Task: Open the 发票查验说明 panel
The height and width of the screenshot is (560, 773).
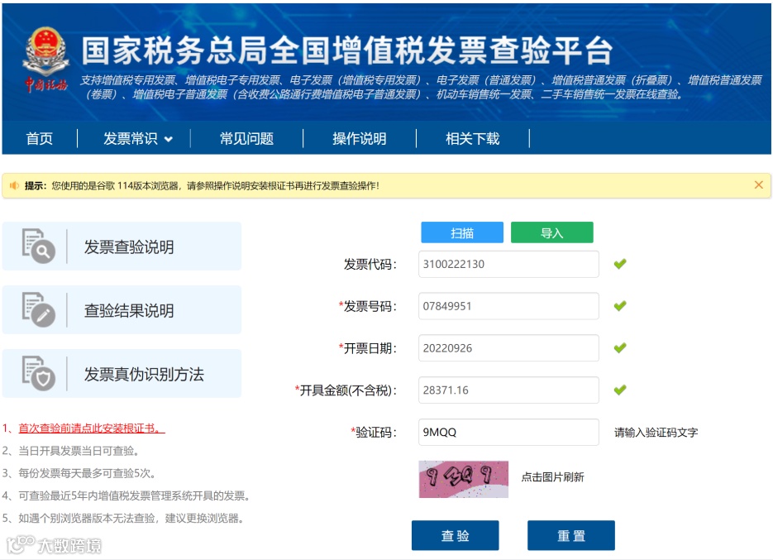Action: tap(122, 246)
